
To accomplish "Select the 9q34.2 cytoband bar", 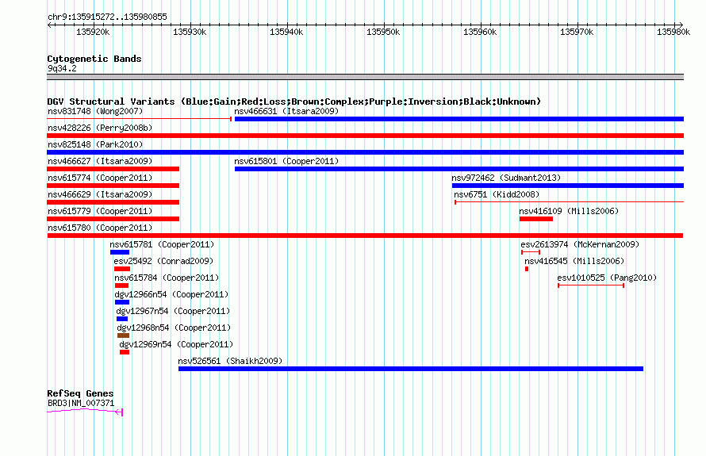I will pos(365,77).
